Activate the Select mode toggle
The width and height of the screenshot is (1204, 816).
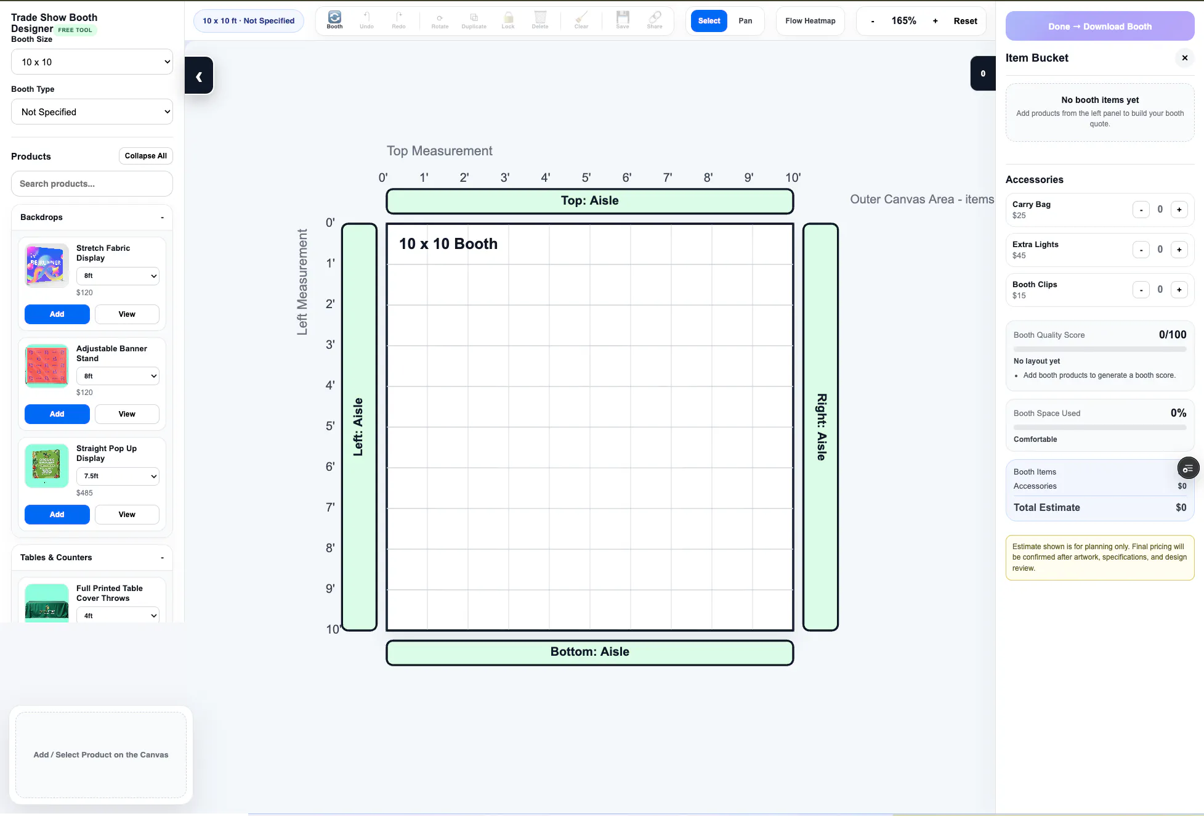click(x=709, y=21)
